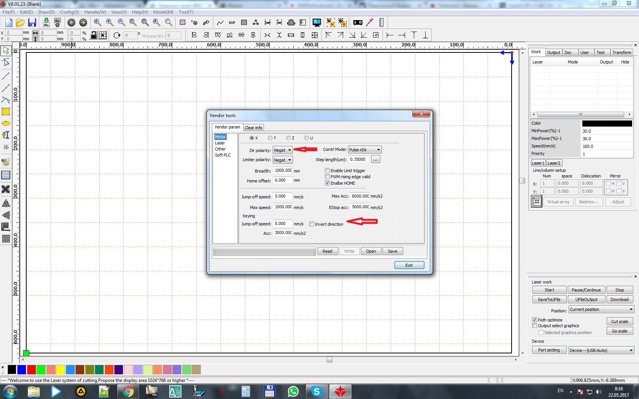This screenshot has width=639, height=399.
Task: Select the Laser2 tab
Action: [x=554, y=163]
